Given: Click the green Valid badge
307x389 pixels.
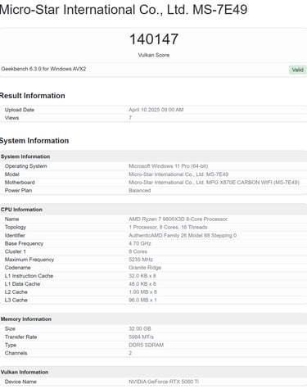Looking at the screenshot, I should (297, 70).
